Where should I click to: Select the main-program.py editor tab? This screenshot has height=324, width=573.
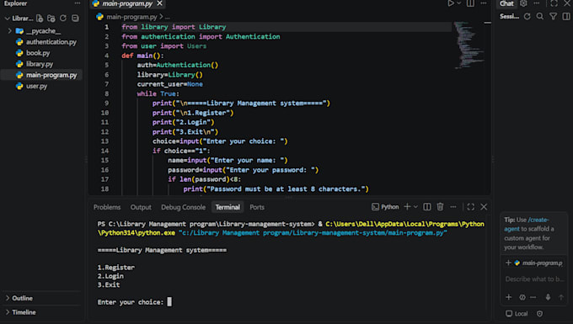pos(127,3)
